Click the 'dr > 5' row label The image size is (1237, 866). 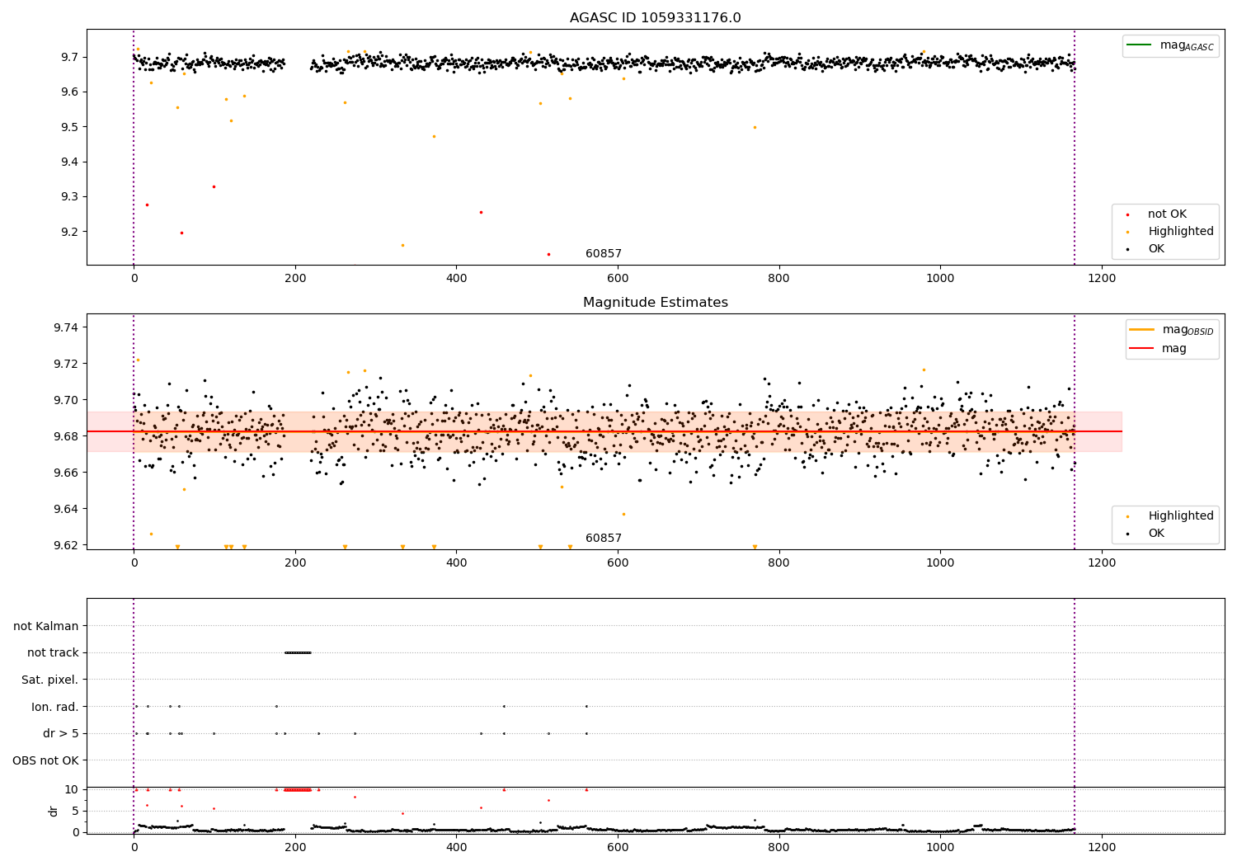61,733
